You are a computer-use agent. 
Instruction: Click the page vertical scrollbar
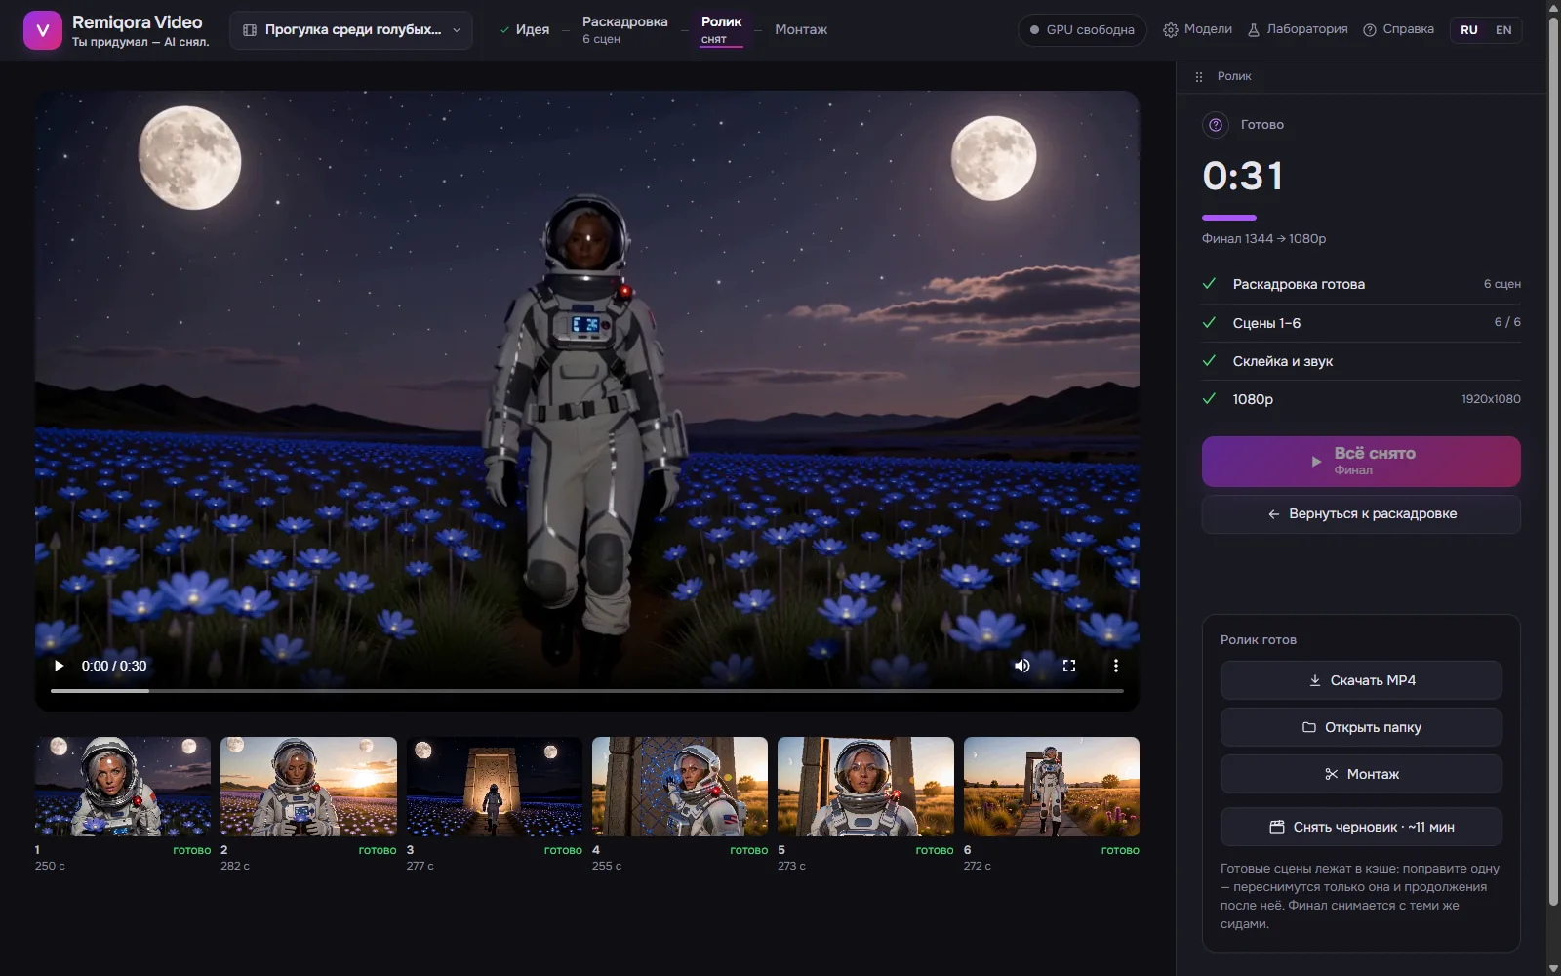click(1554, 459)
